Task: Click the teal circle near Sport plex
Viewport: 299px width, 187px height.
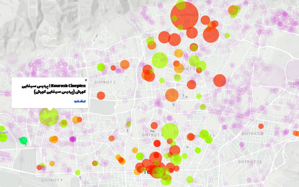Action: coord(24,141)
